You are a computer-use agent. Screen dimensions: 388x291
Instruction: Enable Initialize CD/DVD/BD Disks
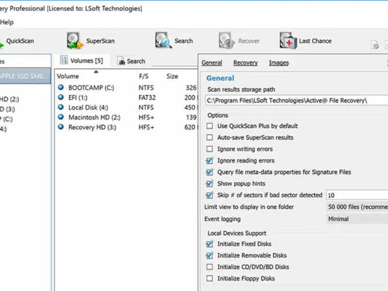tap(210, 267)
